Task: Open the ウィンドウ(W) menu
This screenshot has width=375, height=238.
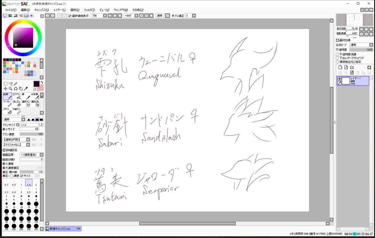Action: 121,10
